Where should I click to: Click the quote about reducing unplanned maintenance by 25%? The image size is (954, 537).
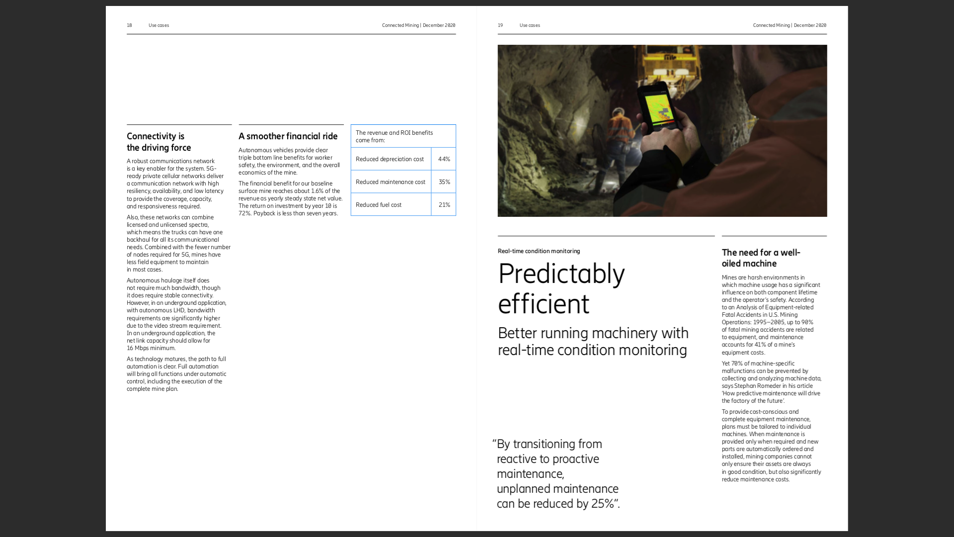click(556, 474)
